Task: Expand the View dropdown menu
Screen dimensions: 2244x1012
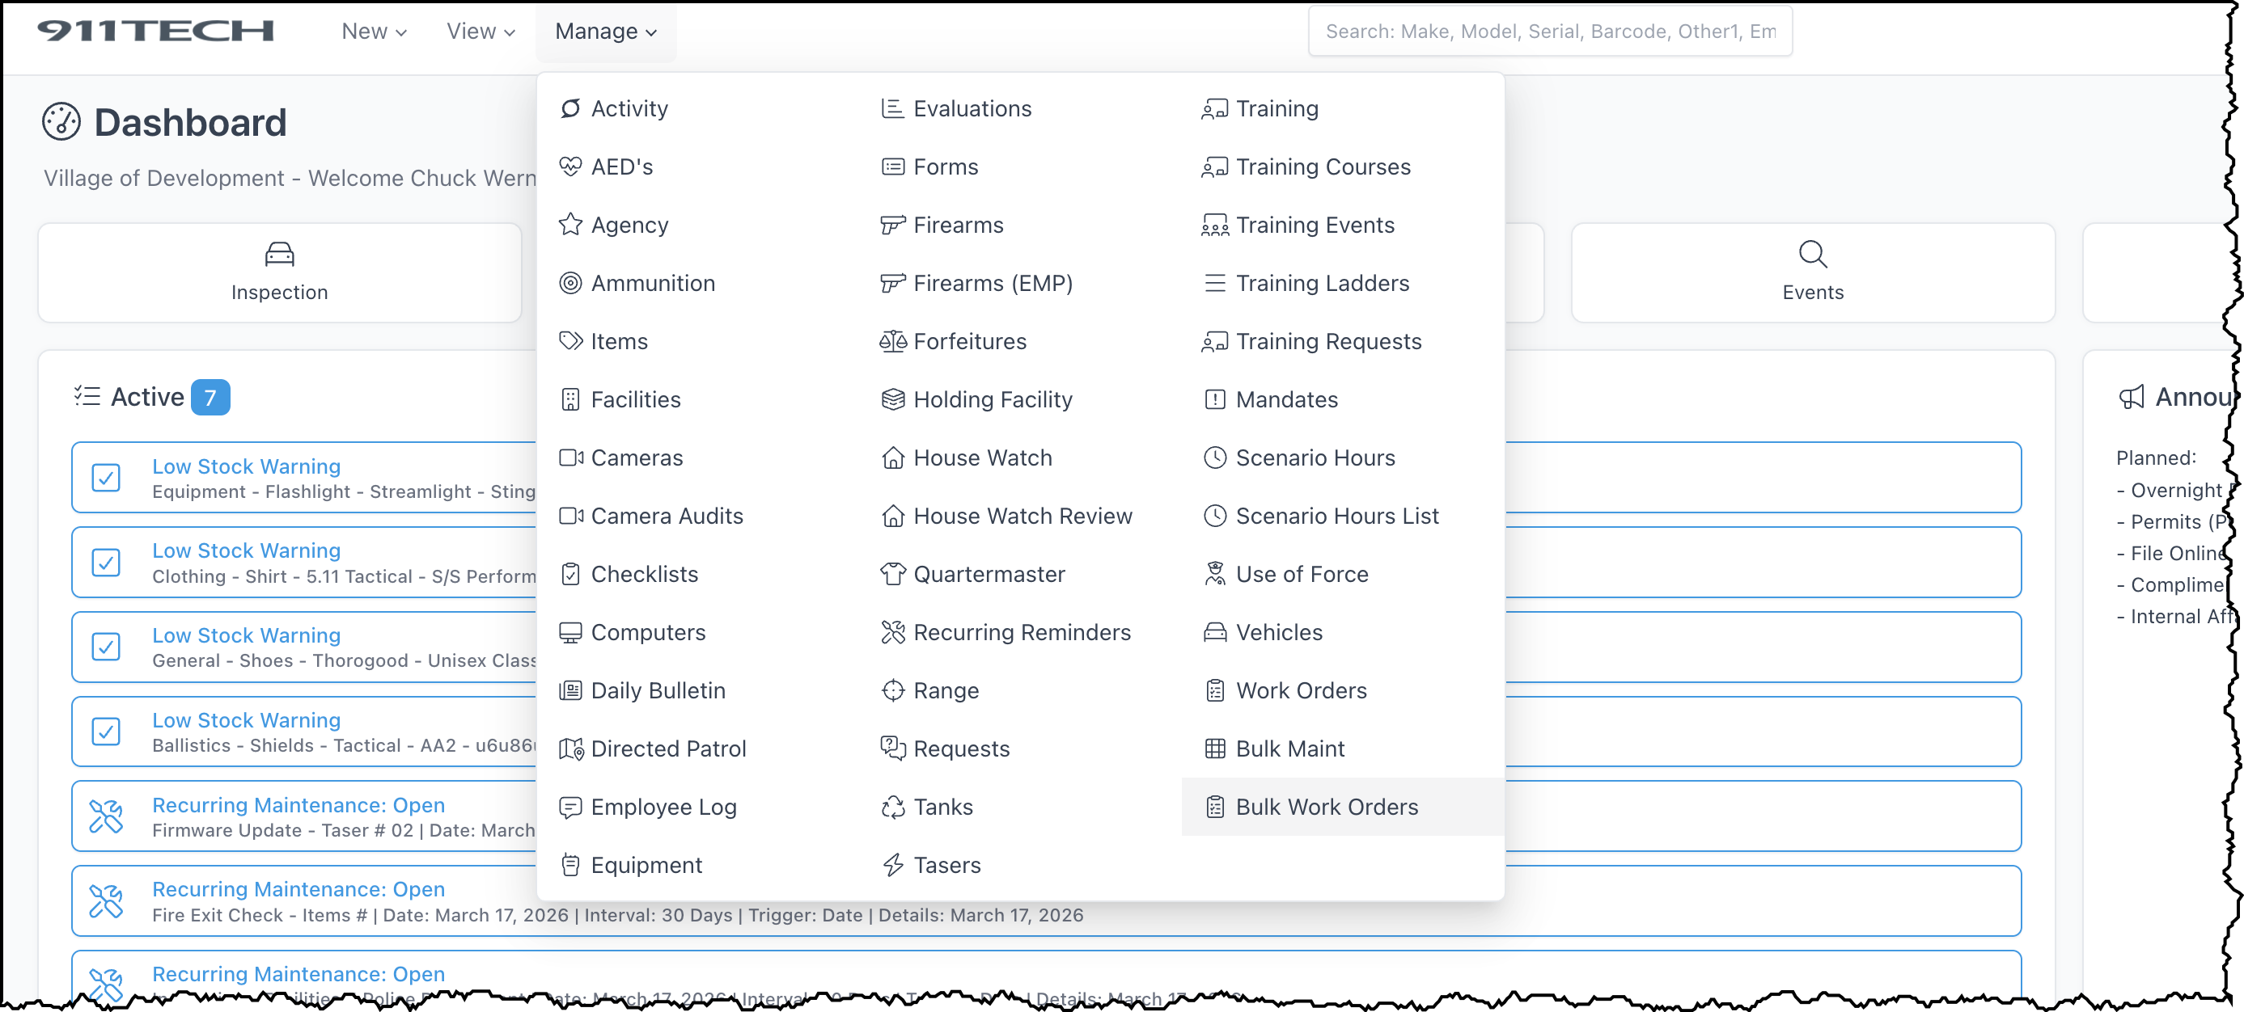Action: 481,32
